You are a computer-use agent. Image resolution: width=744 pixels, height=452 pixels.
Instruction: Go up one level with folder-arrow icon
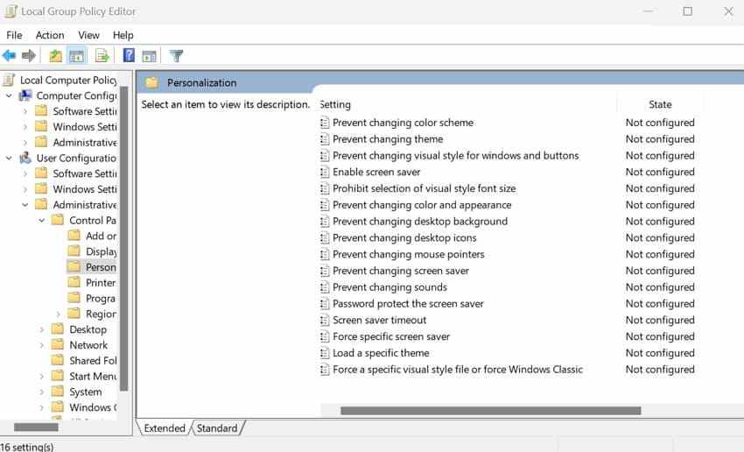point(55,55)
